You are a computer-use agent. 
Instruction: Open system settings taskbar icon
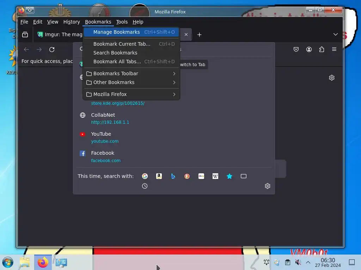61,262
